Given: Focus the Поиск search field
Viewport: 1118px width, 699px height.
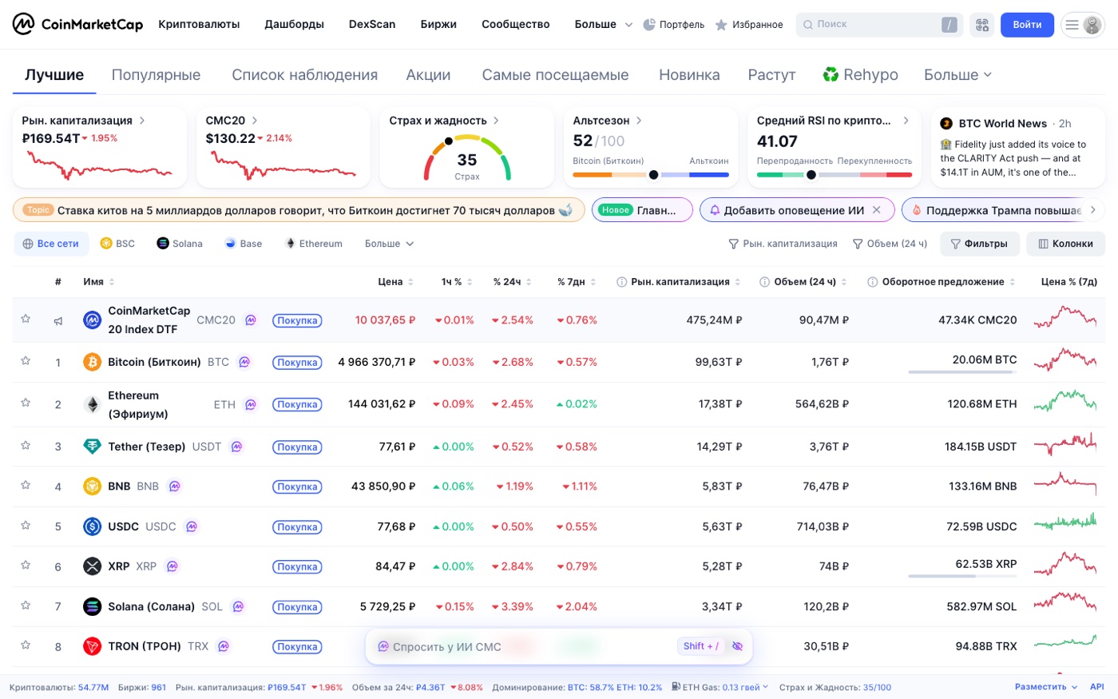Looking at the screenshot, I should (879, 25).
